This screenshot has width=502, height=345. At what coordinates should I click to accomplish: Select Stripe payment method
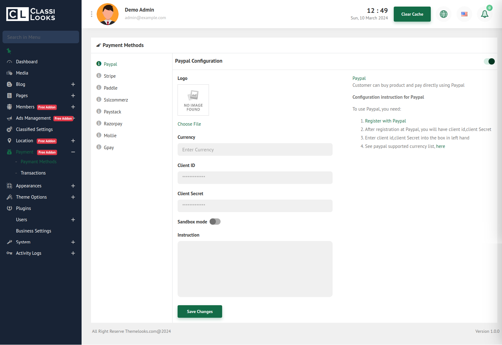(110, 76)
